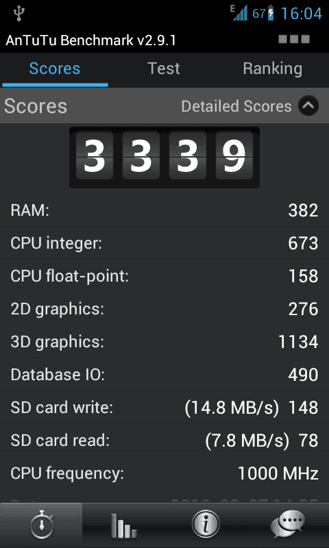Tap the total score 3339 counter

point(164,158)
